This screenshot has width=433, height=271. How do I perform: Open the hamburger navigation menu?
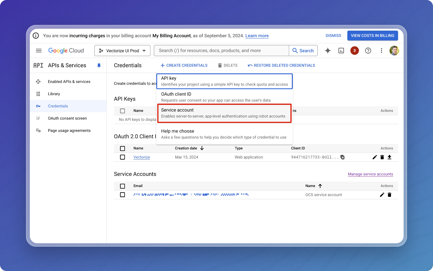tap(39, 51)
